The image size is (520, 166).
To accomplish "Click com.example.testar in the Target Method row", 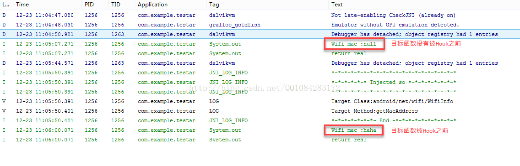I will point(167,111).
